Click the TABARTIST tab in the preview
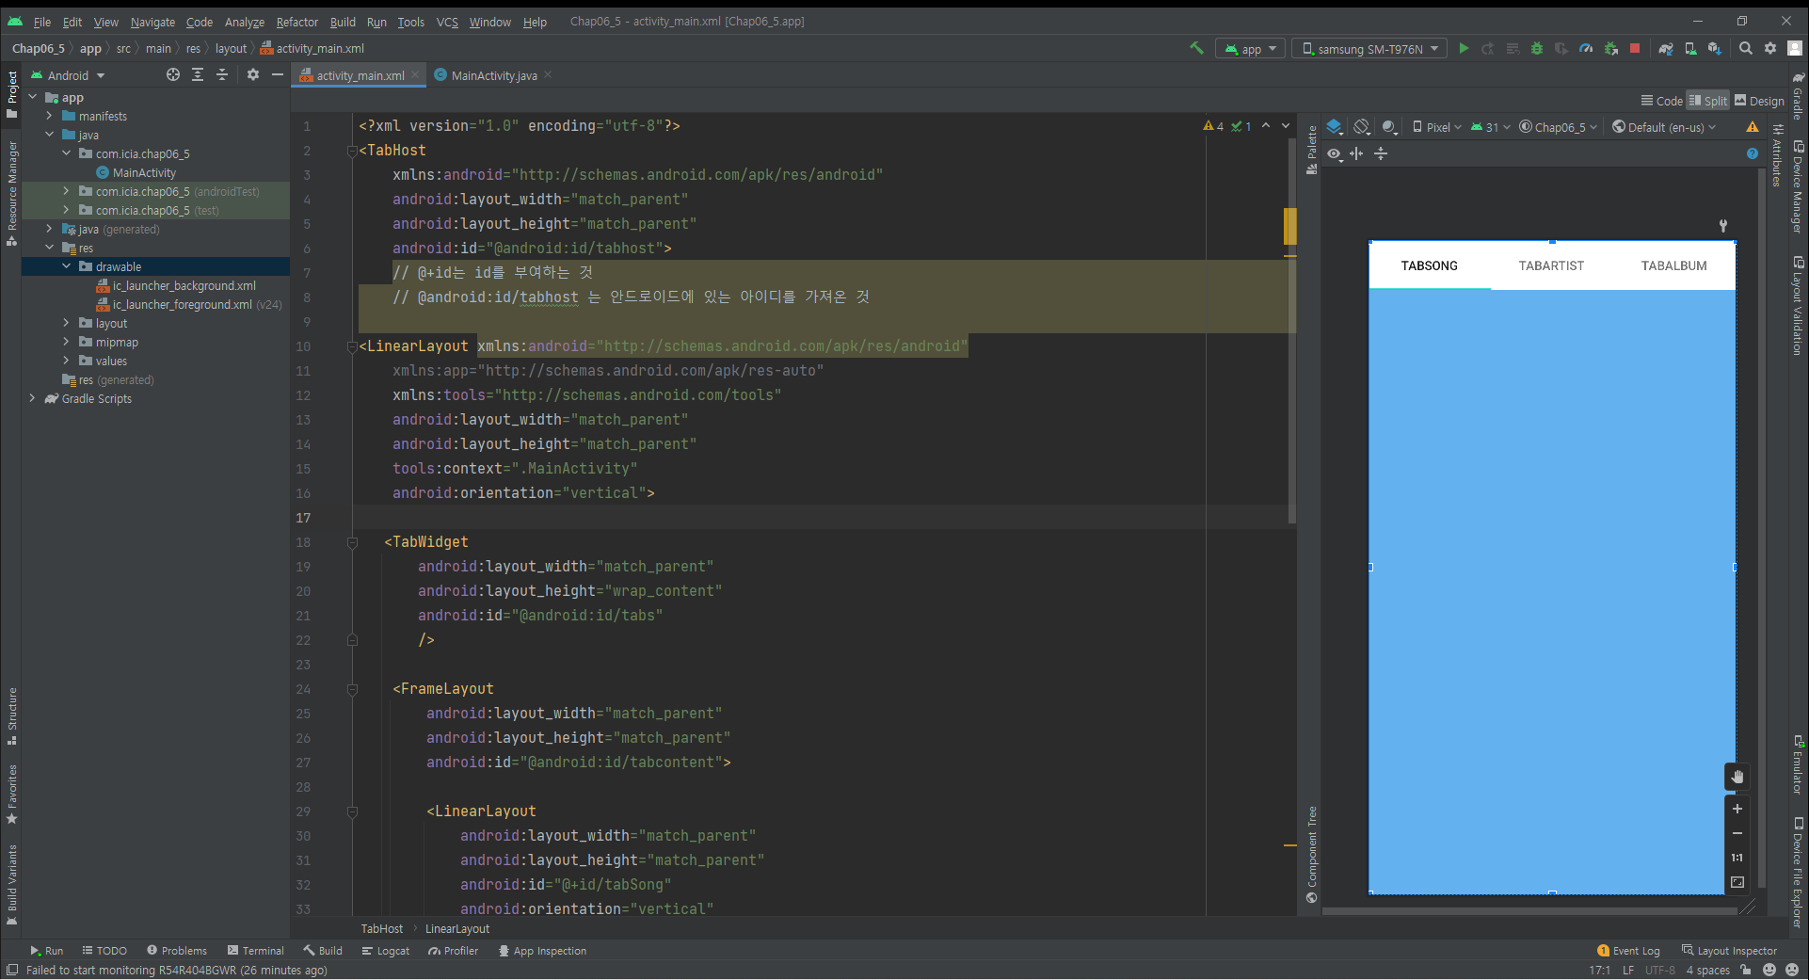The image size is (1809, 980). click(1551, 265)
